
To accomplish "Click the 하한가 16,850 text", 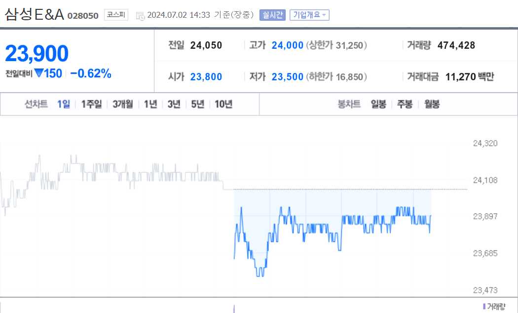I will coord(336,77).
